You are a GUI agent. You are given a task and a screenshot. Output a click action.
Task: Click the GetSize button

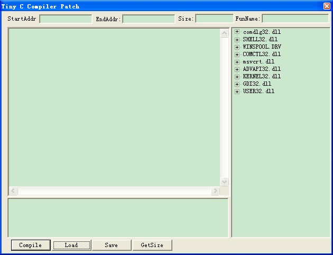tap(152, 245)
